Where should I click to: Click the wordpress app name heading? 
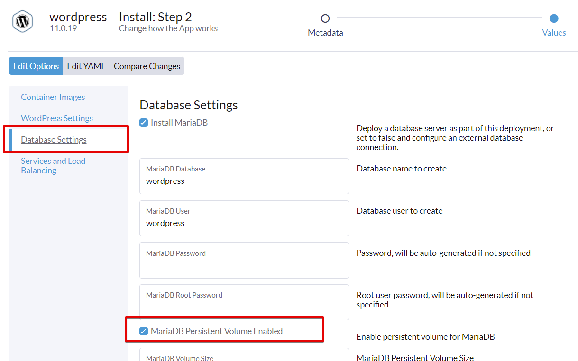point(78,17)
